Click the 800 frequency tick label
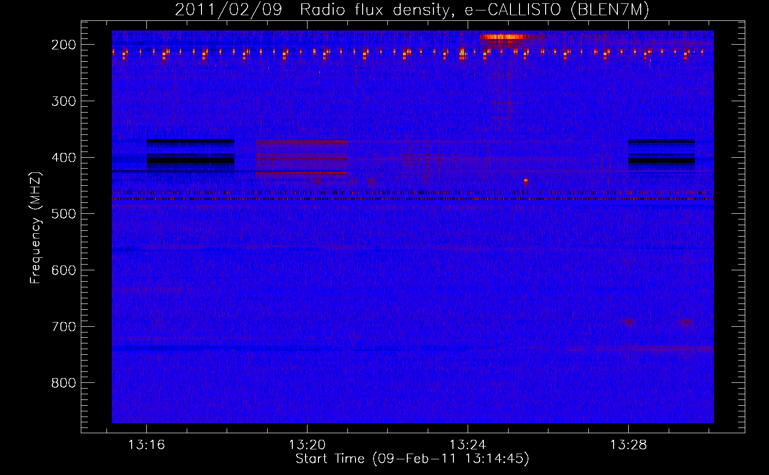This screenshot has width=769, height=475. [x=64, y=383]
